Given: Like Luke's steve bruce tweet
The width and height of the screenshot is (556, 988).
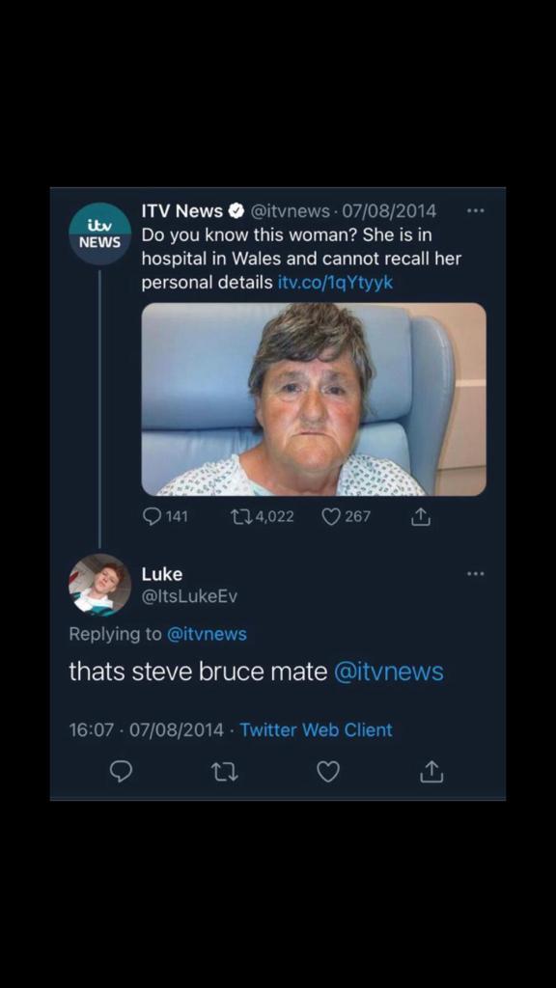Looking at the screenshot, I should (x=328, y=771).
